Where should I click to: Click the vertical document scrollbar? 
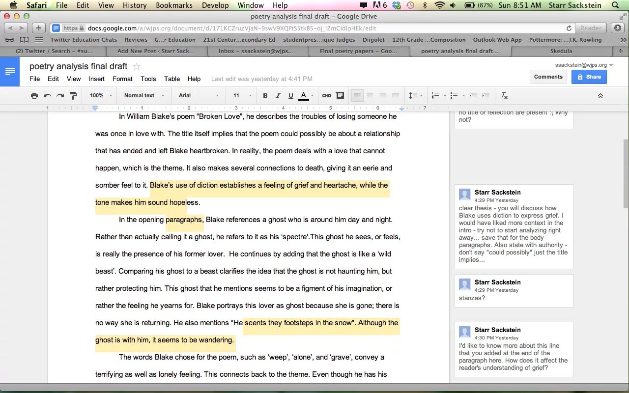click(x=626, y=174)
